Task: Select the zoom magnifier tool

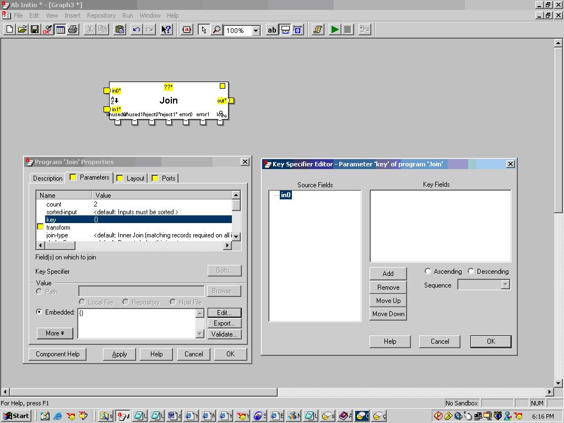Action: point(217,30)
